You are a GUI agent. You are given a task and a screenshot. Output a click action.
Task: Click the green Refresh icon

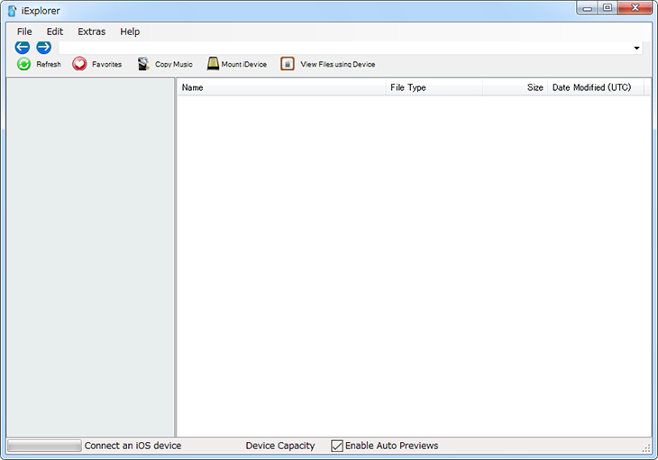click(24, 64)
